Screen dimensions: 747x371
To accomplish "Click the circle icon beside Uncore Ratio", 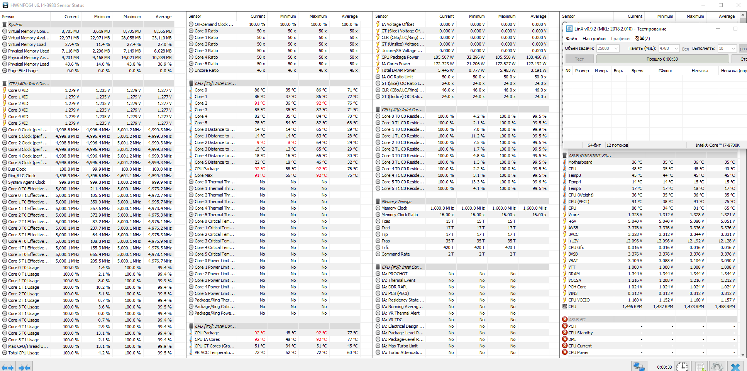I will coord(191,70).
